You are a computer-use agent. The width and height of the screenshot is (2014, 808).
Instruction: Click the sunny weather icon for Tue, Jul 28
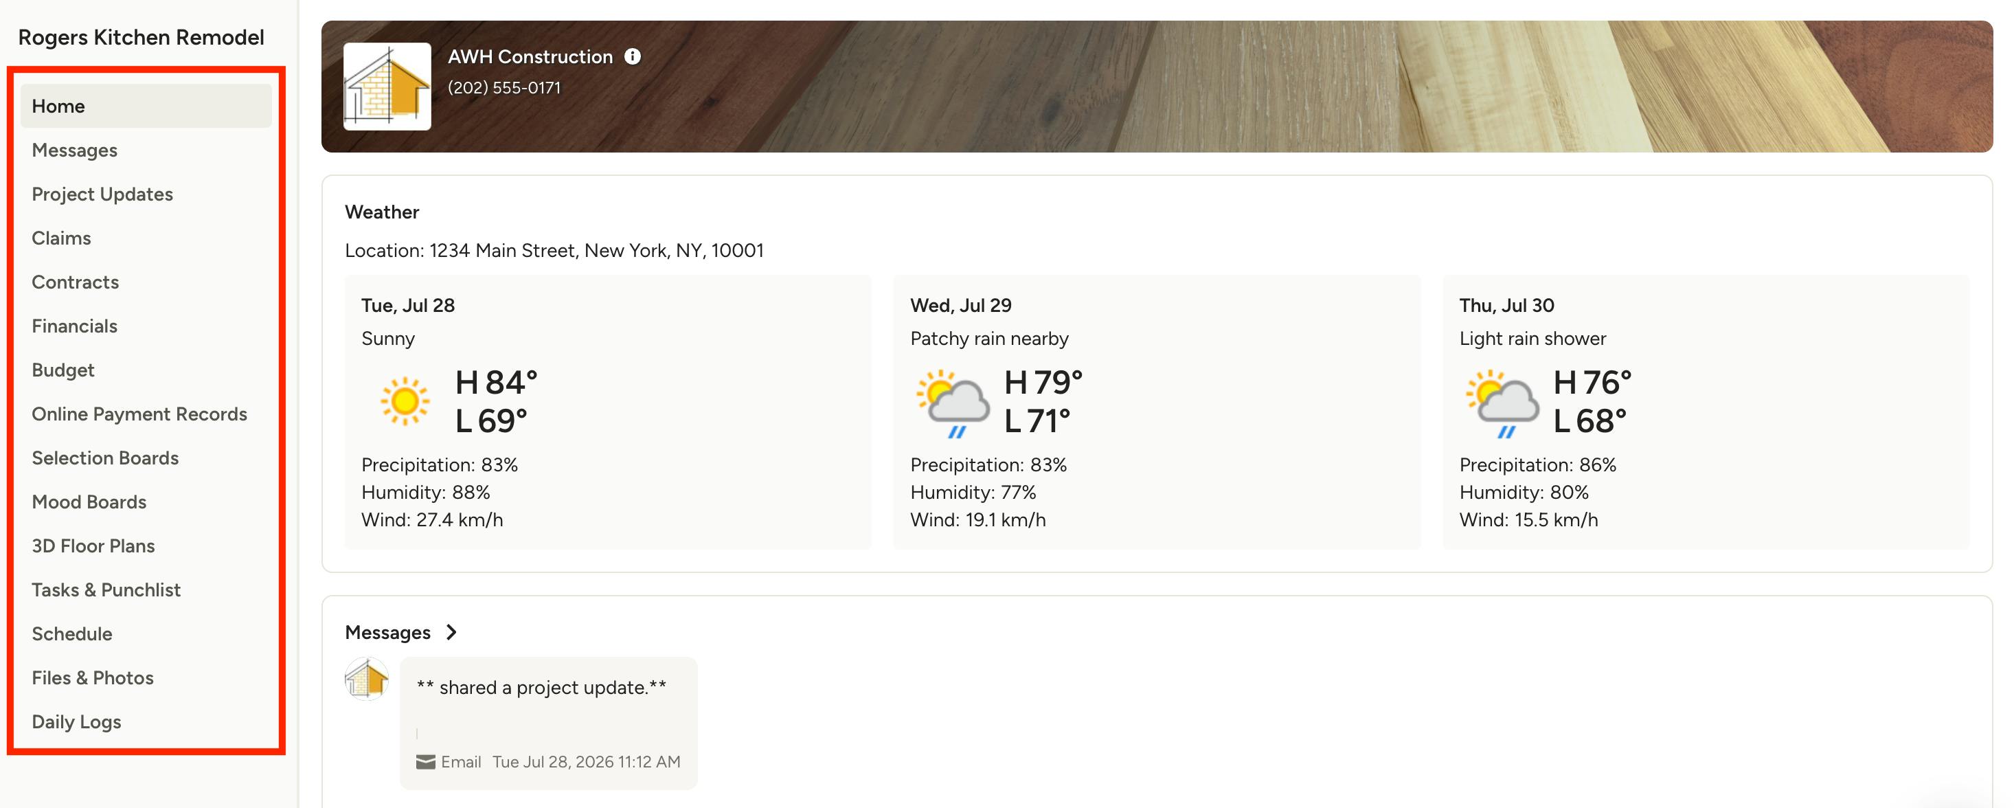coord(404,401)
